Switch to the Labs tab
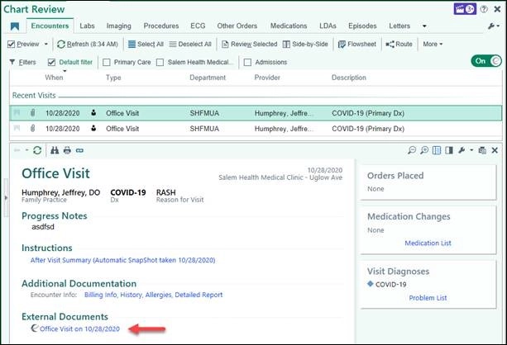The height and width of the screenshot is (345, 507). coord(87,26)
